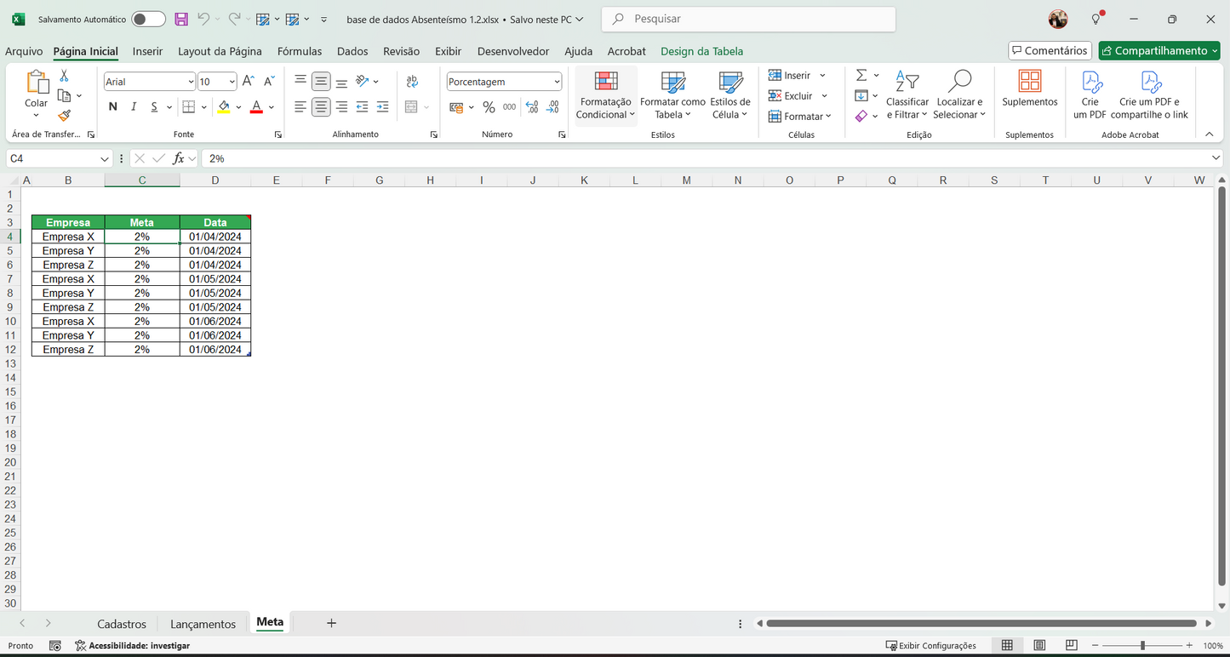This screenshot has height=657, width=1230.
Task: Click the Compartilhamento button
Action: (x=1158, y=50)
